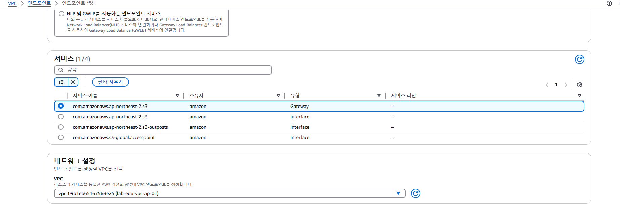Sort by 소유자 column arrow
This screenshot has height=211, width=620.
tap(278, 96)
